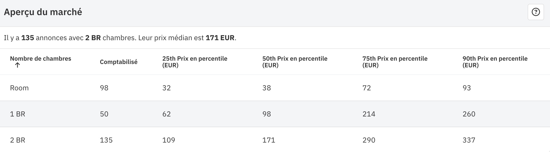Open the help question mark icon
550x152 pixels.
tap(536, 12)
